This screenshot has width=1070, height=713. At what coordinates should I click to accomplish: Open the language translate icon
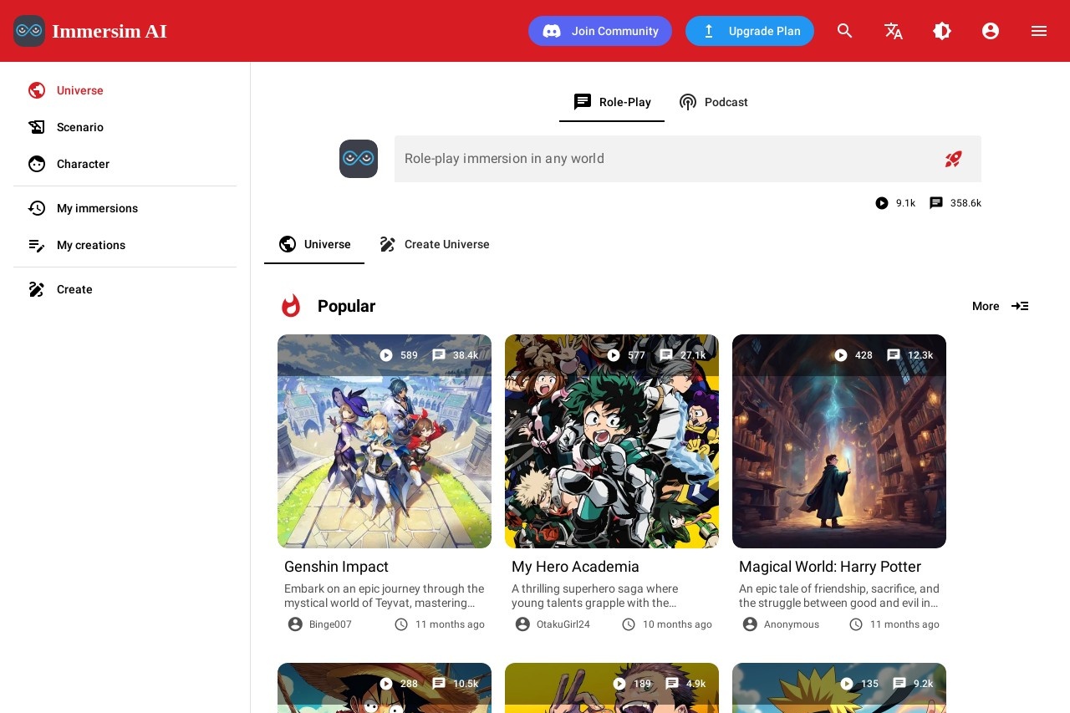(x=894, y=31)
